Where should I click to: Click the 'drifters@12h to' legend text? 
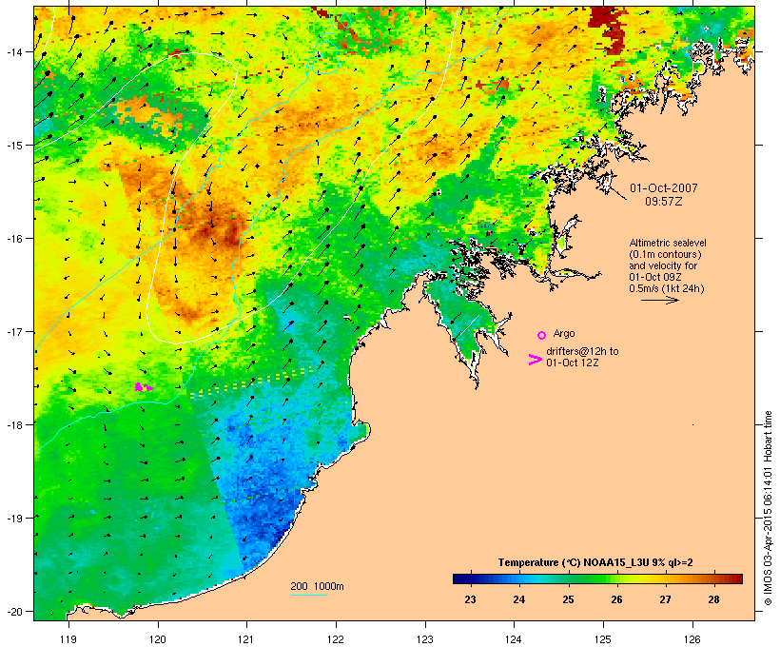(582, 351)
